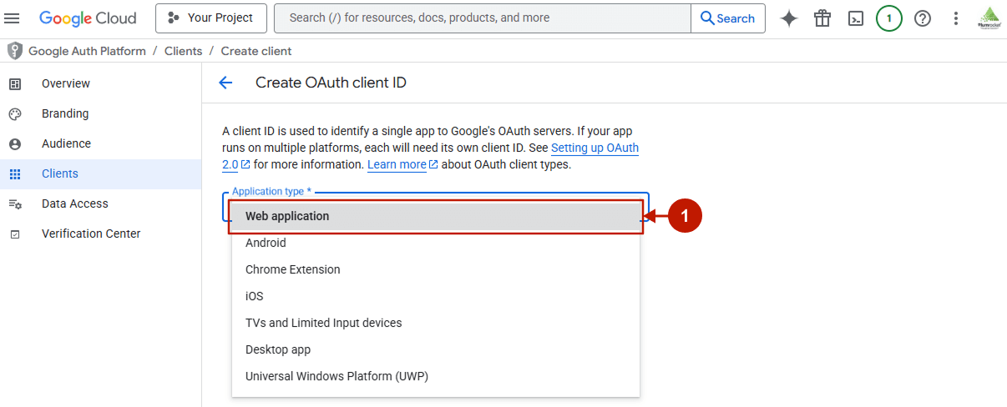The image size is (1007, 407).
Task: Go to Google Auth Platform breadcrumb
Action: [87, 51]
